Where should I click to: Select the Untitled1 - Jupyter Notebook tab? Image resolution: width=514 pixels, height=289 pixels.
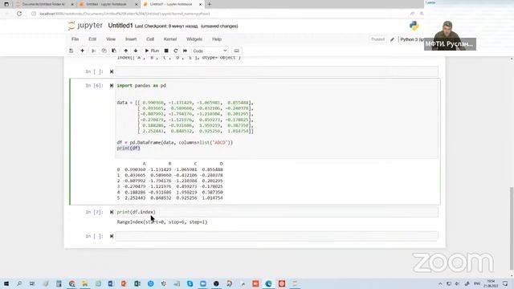pyautogui.click(x=170, y=4)
